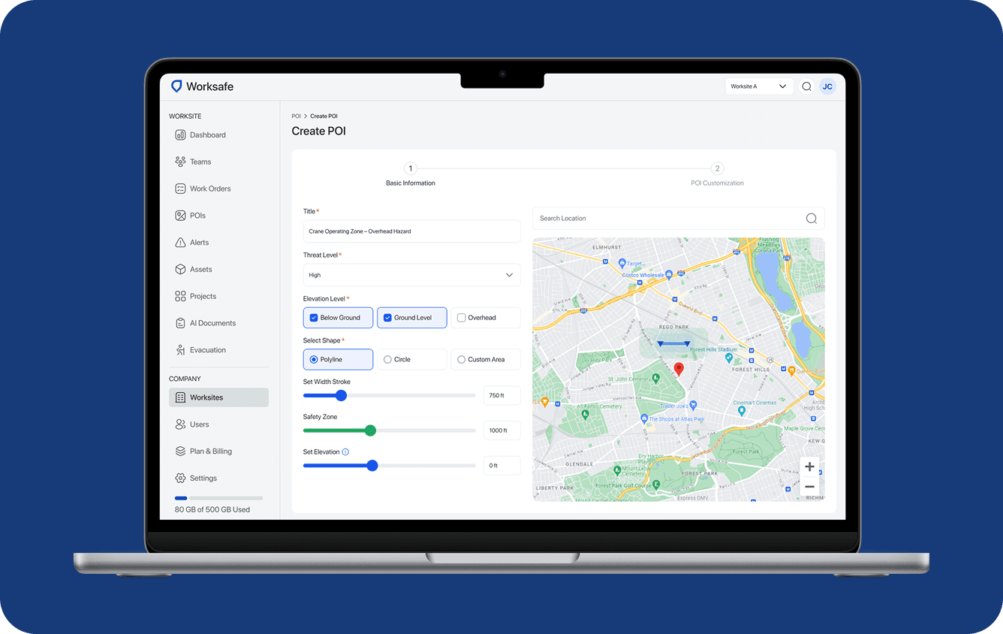
Task: Click the Set Width Stroke slider handle
Action: point(341,395)
